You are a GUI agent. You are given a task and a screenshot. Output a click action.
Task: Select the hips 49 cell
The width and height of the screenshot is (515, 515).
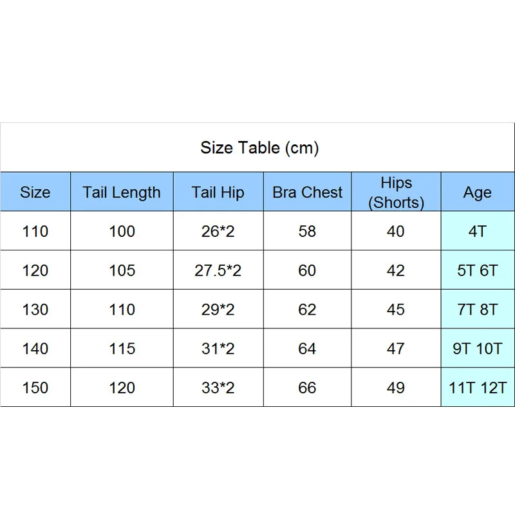[x=396, y=388]
